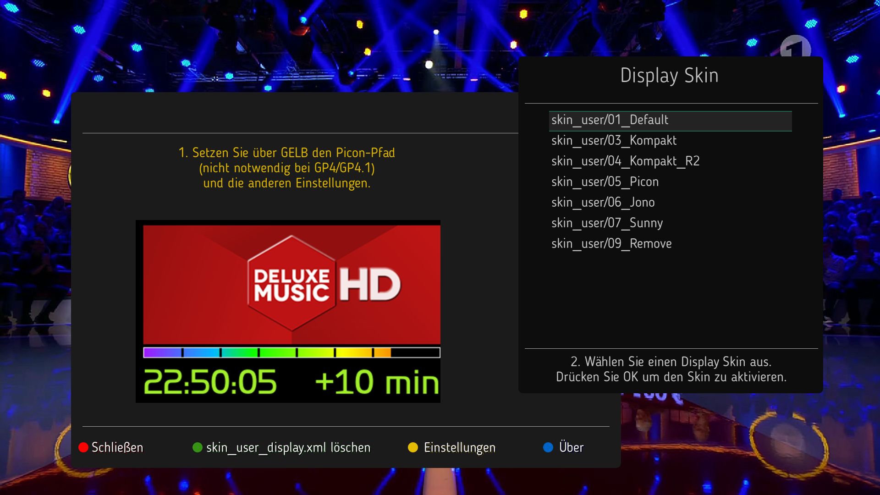This screenshot has height=495, width=880.
Task: Open the Über info label
Action: point(571,447)
